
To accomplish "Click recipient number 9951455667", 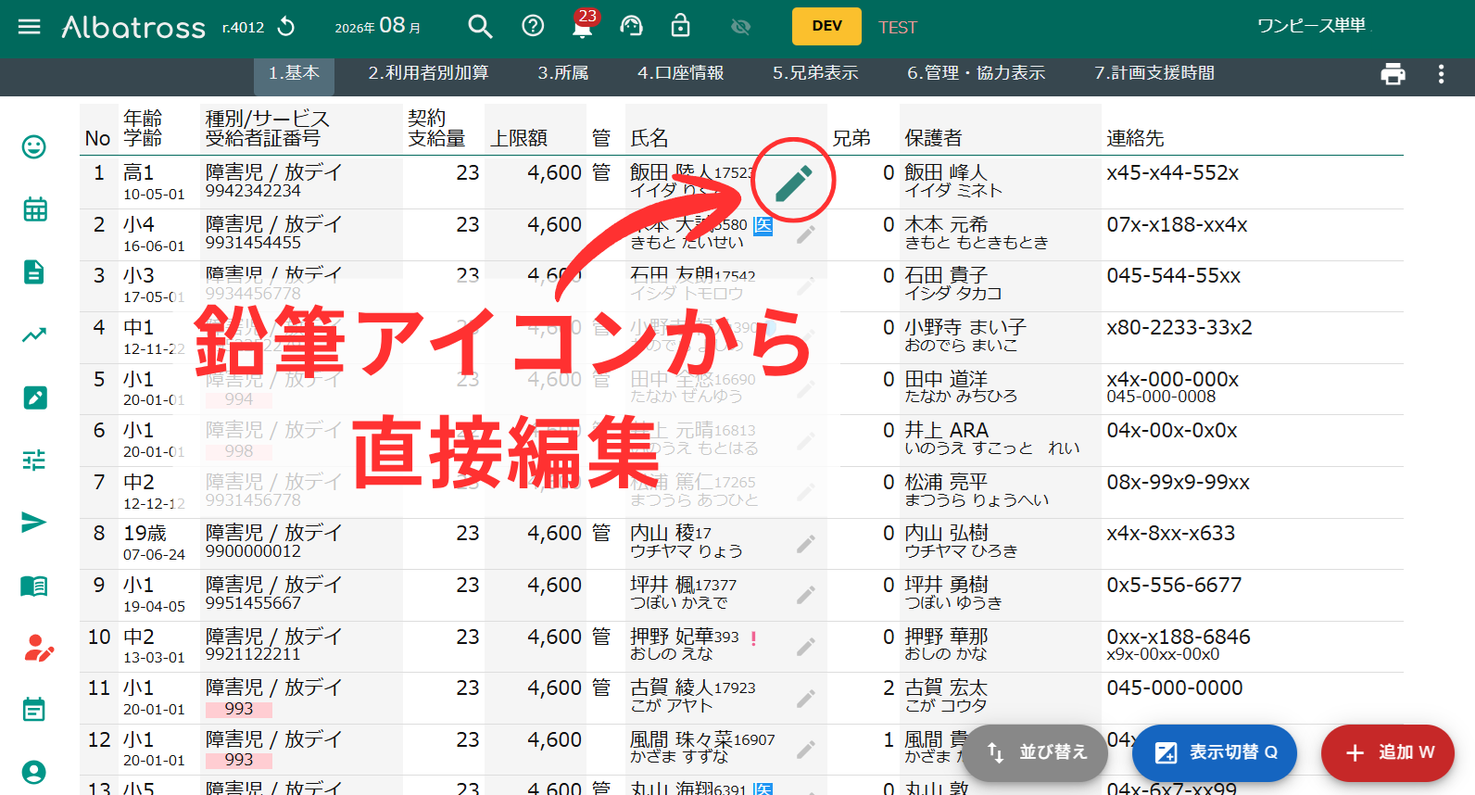I will (x=253, y=603).
